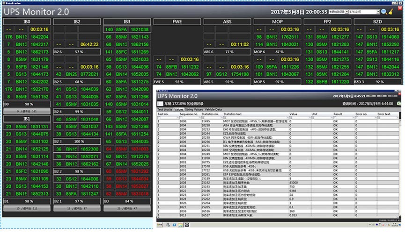Click the folder icon on the taskbar
This screenshot has height=234, width=413.
pos(180,225)
